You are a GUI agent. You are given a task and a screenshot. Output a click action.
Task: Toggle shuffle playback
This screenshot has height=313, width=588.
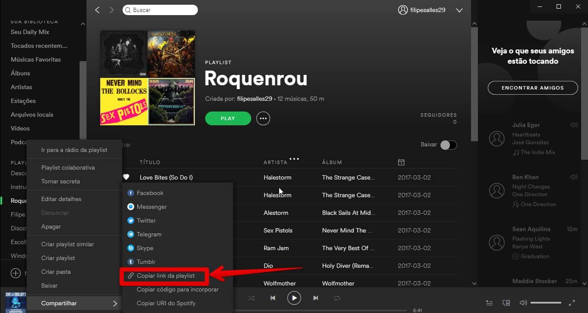point(251,298)
